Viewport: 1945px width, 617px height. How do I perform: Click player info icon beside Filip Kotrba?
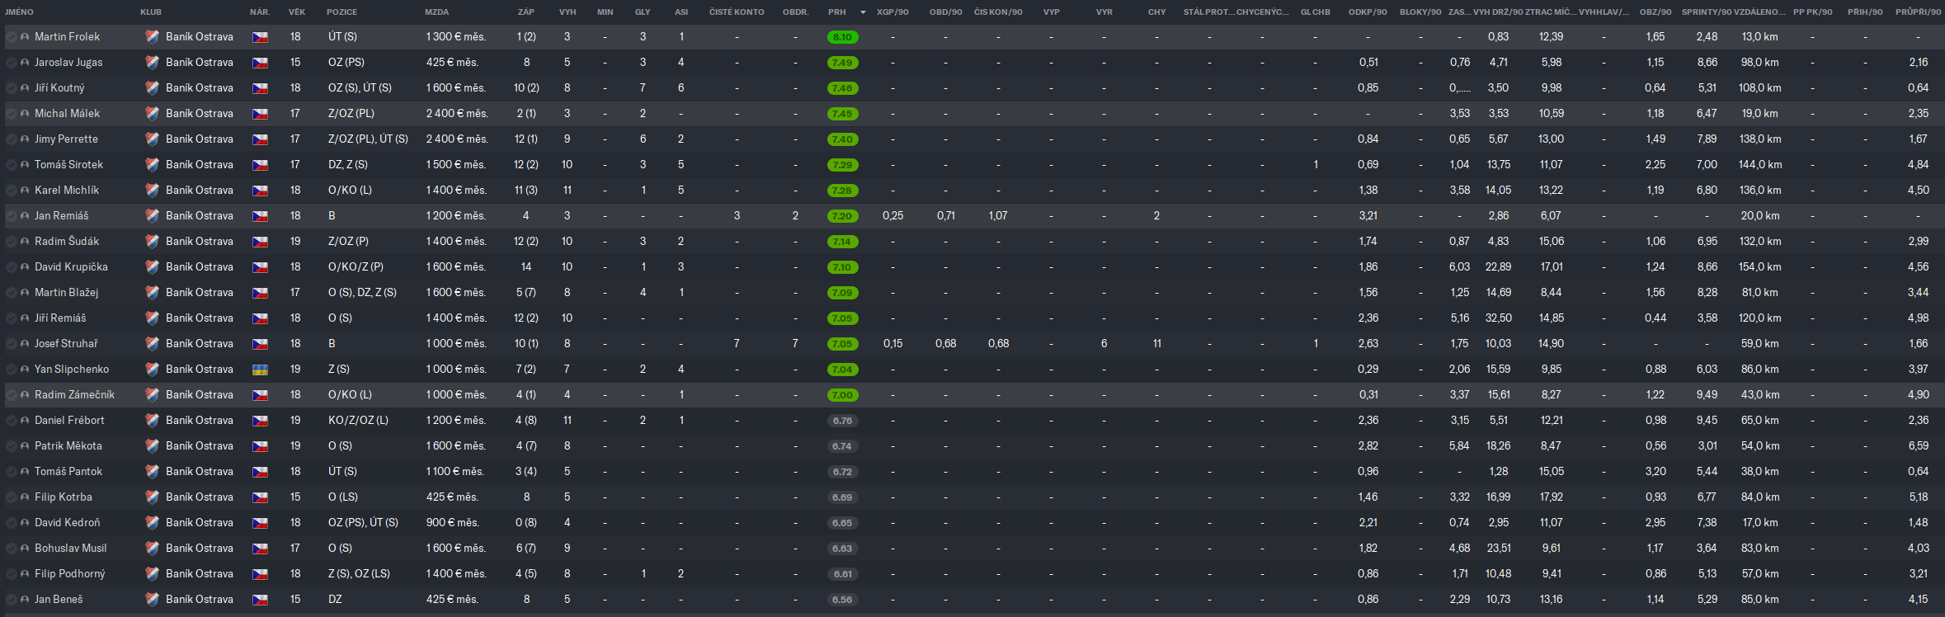point(25,497)
